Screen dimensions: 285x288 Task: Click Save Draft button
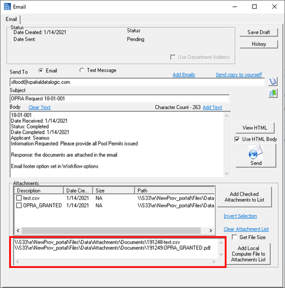pos(259,32)
